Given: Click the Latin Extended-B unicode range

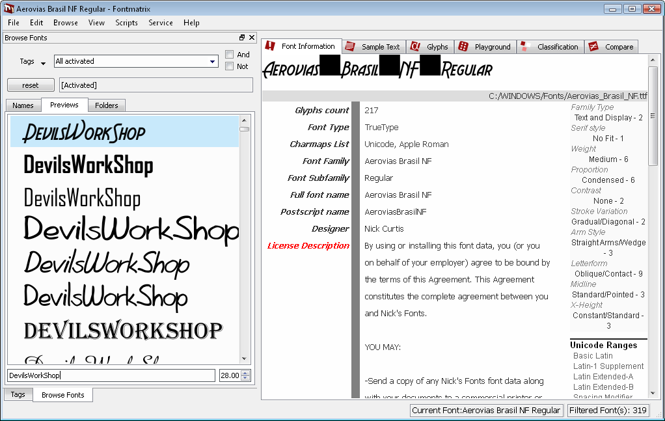Looking at the screenshot, I should (603, 387).
